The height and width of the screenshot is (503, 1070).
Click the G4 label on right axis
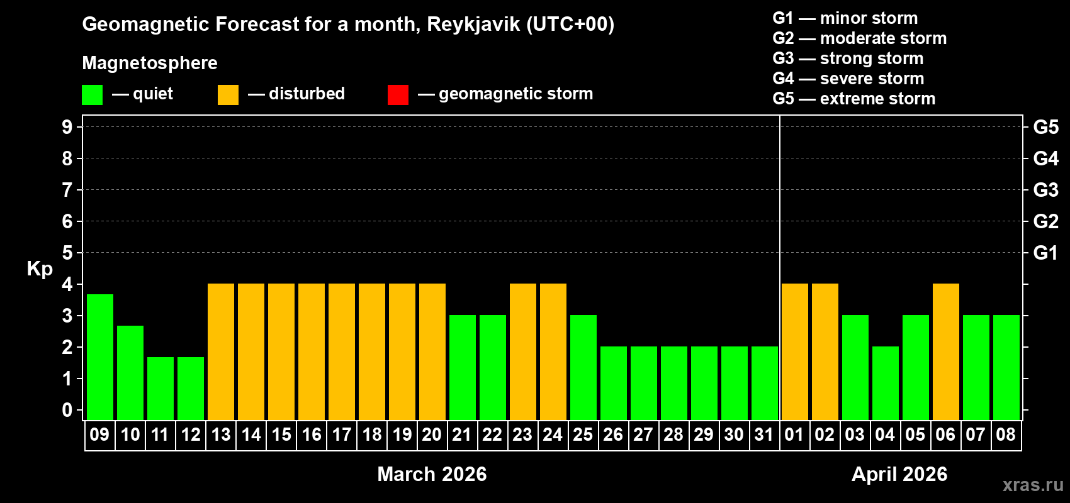tap(1046, 158)
